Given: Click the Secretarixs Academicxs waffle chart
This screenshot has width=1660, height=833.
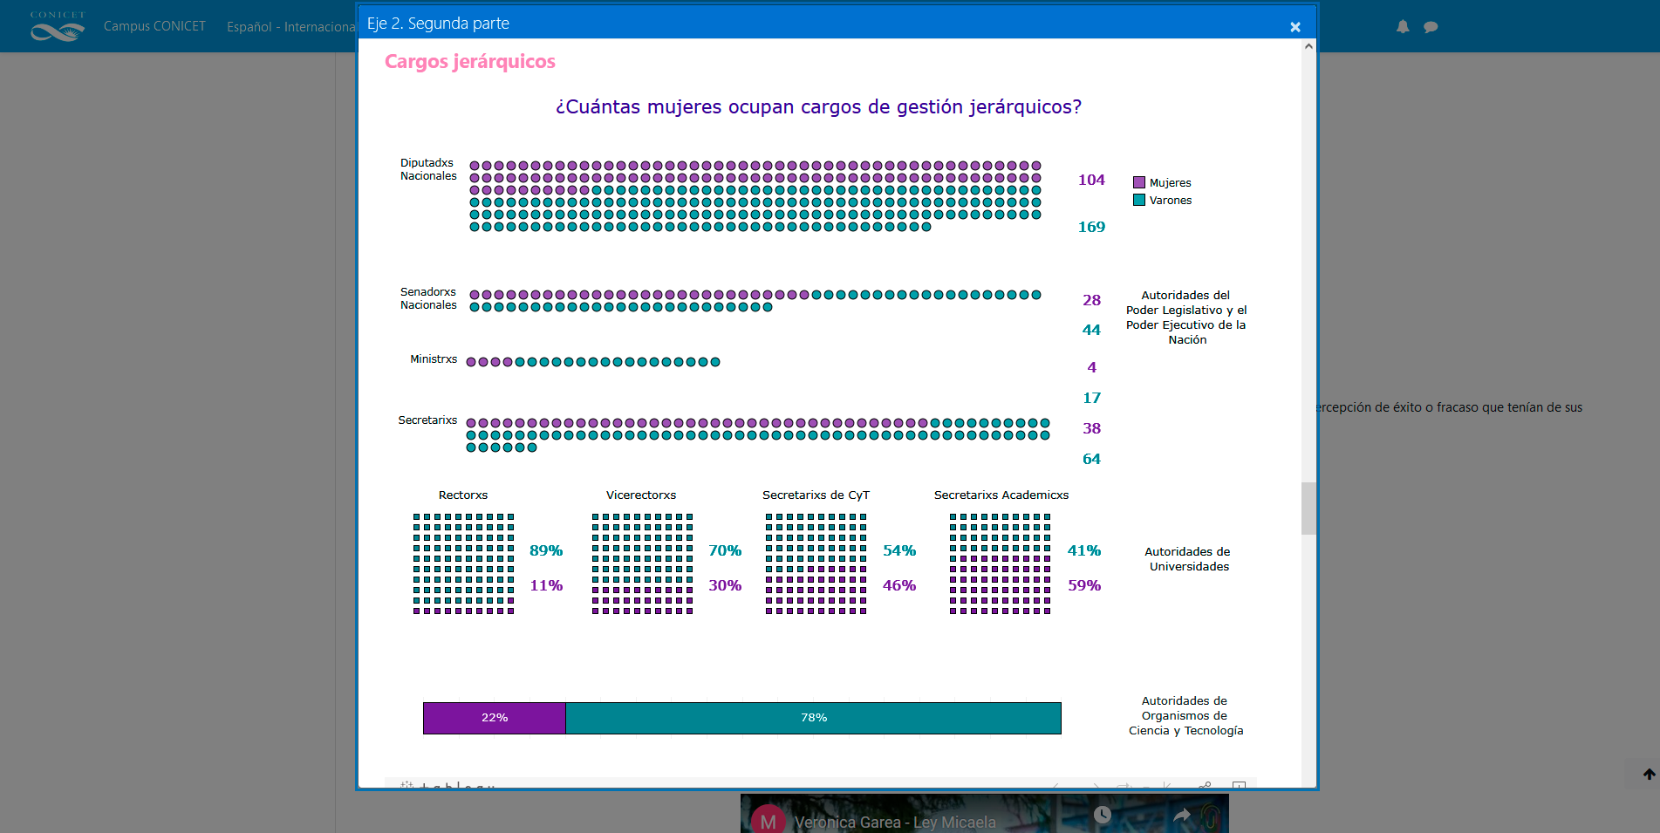Looking at the screenshot, I should 1000,563.
